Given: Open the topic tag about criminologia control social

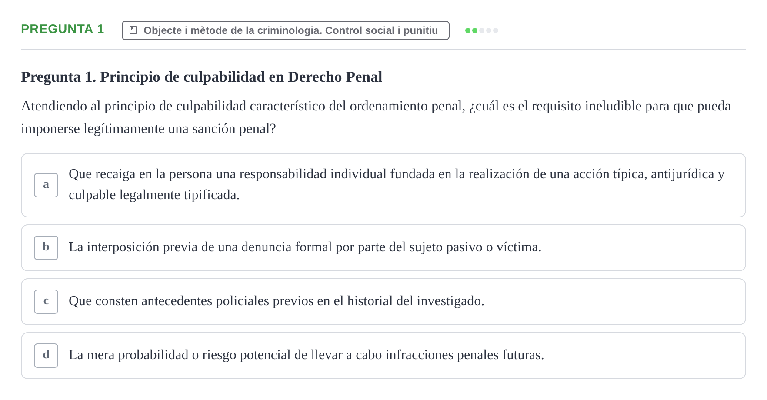Looking at the screenshot, I should [x=285, y=30].
